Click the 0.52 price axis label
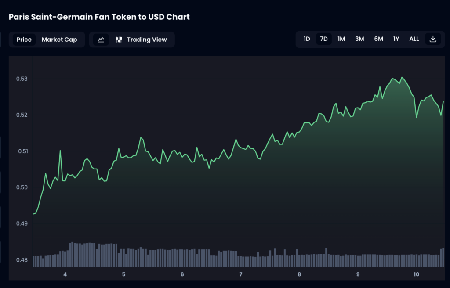This screenshot has width=450, height=288. pos(22,115)
